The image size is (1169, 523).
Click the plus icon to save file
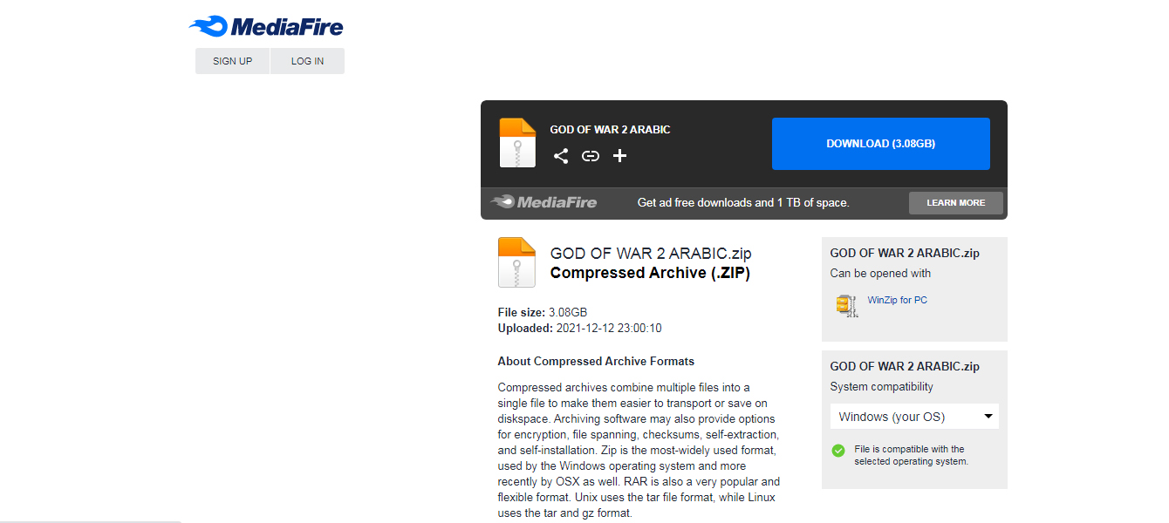pyautogui.click(x=619, y=156)
